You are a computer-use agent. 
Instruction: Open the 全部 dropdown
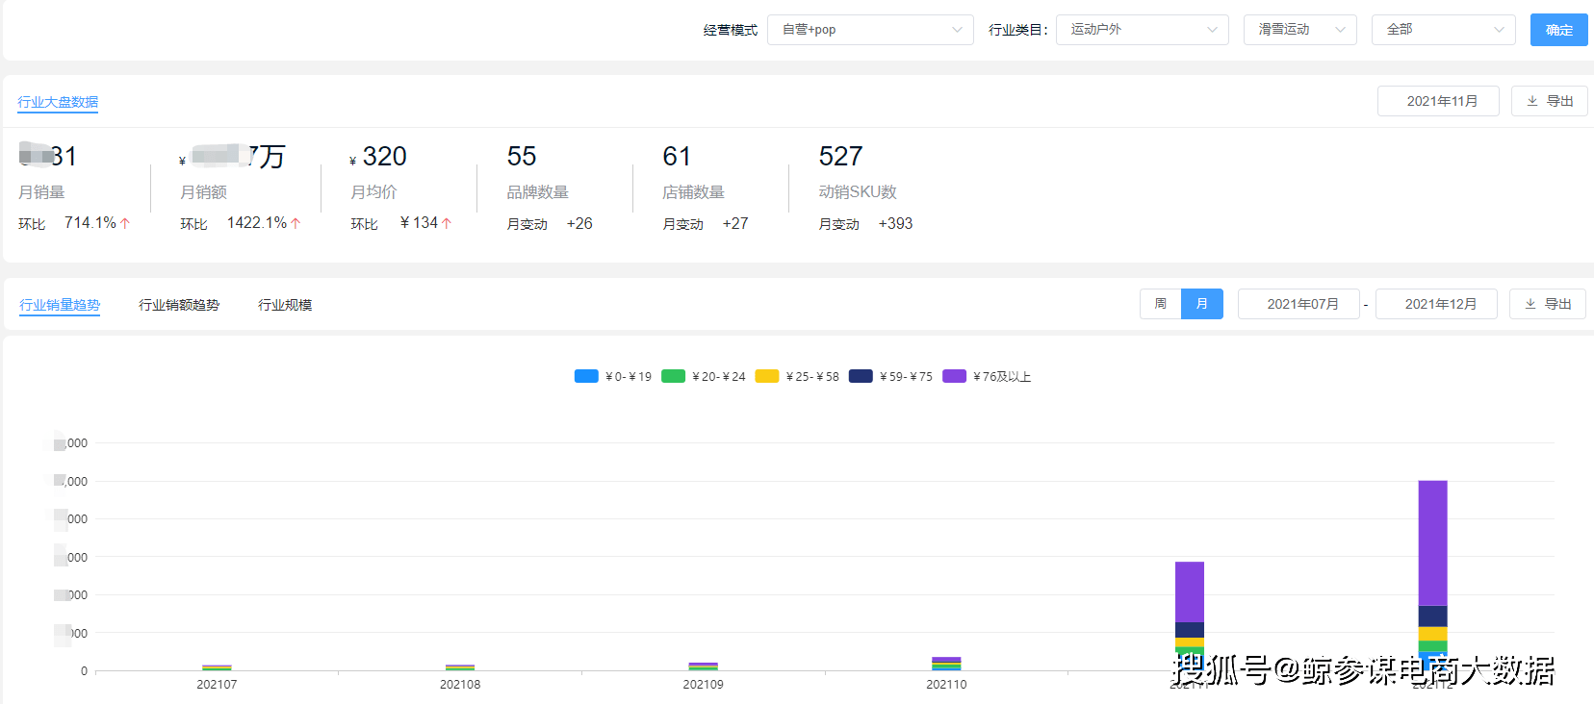coord(1444,30)
